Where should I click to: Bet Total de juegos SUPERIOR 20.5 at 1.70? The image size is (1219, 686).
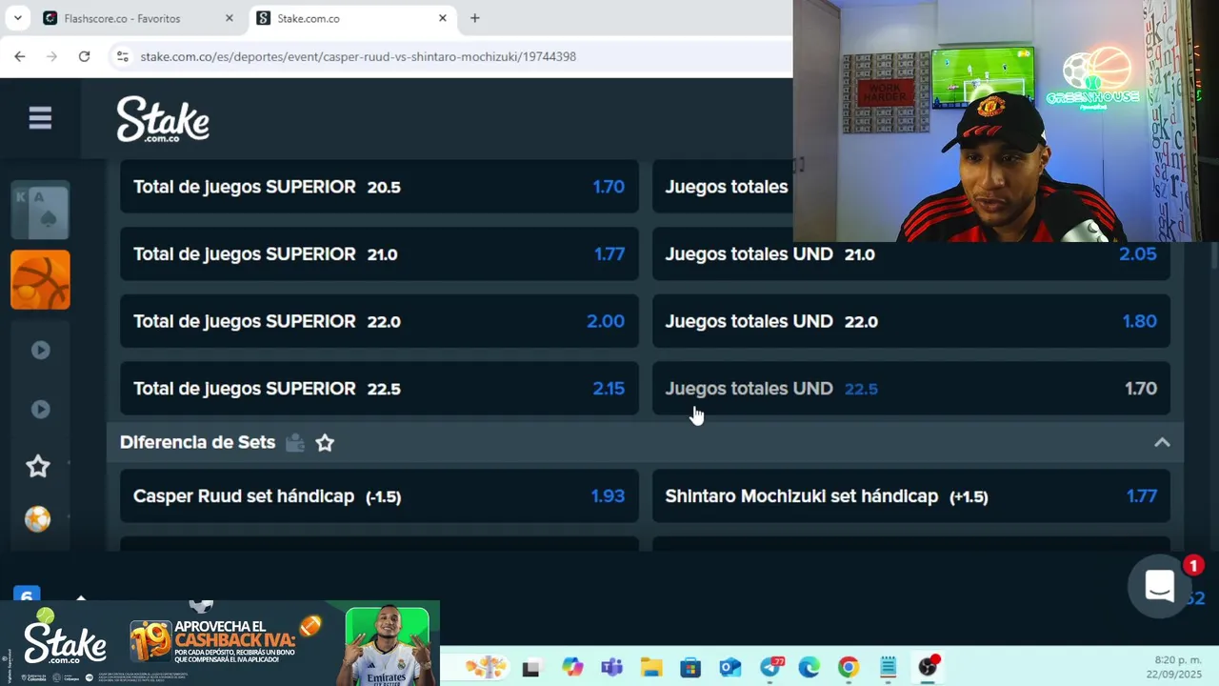coord(379,187)
